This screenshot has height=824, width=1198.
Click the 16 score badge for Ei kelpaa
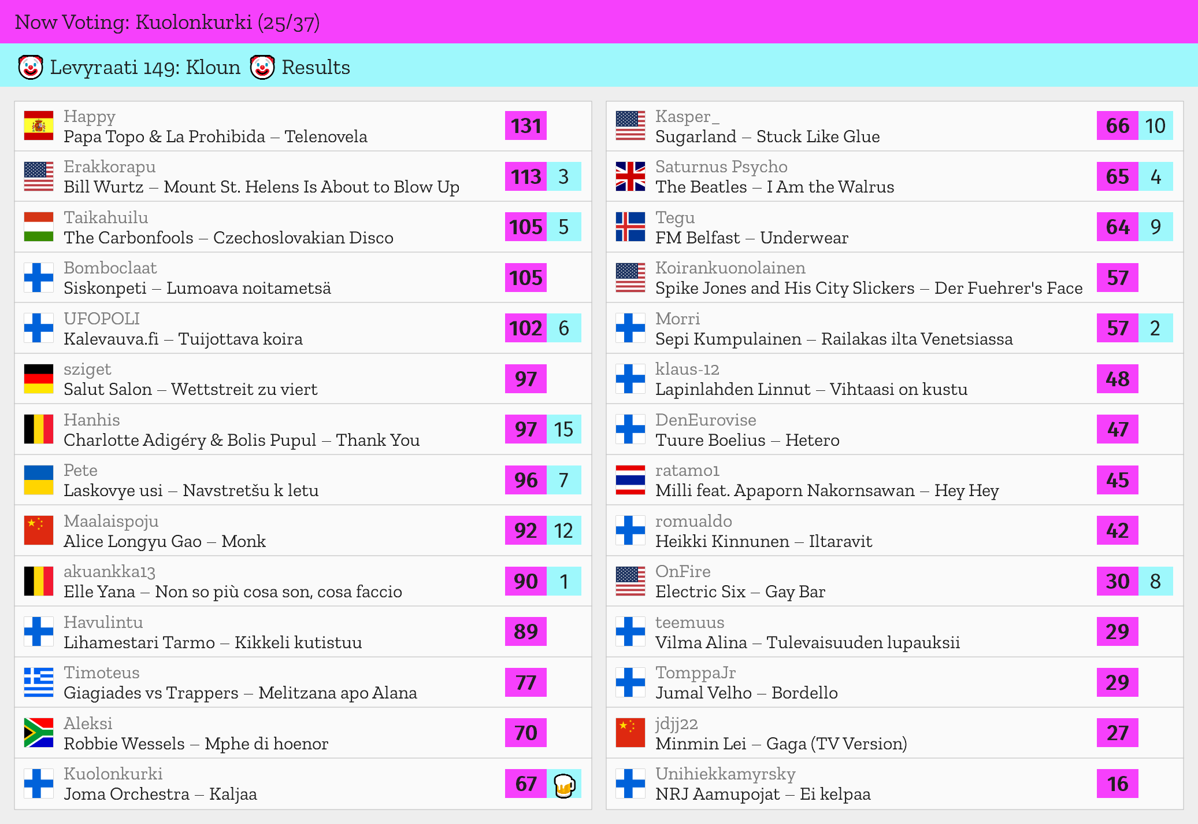point(1117,784)
